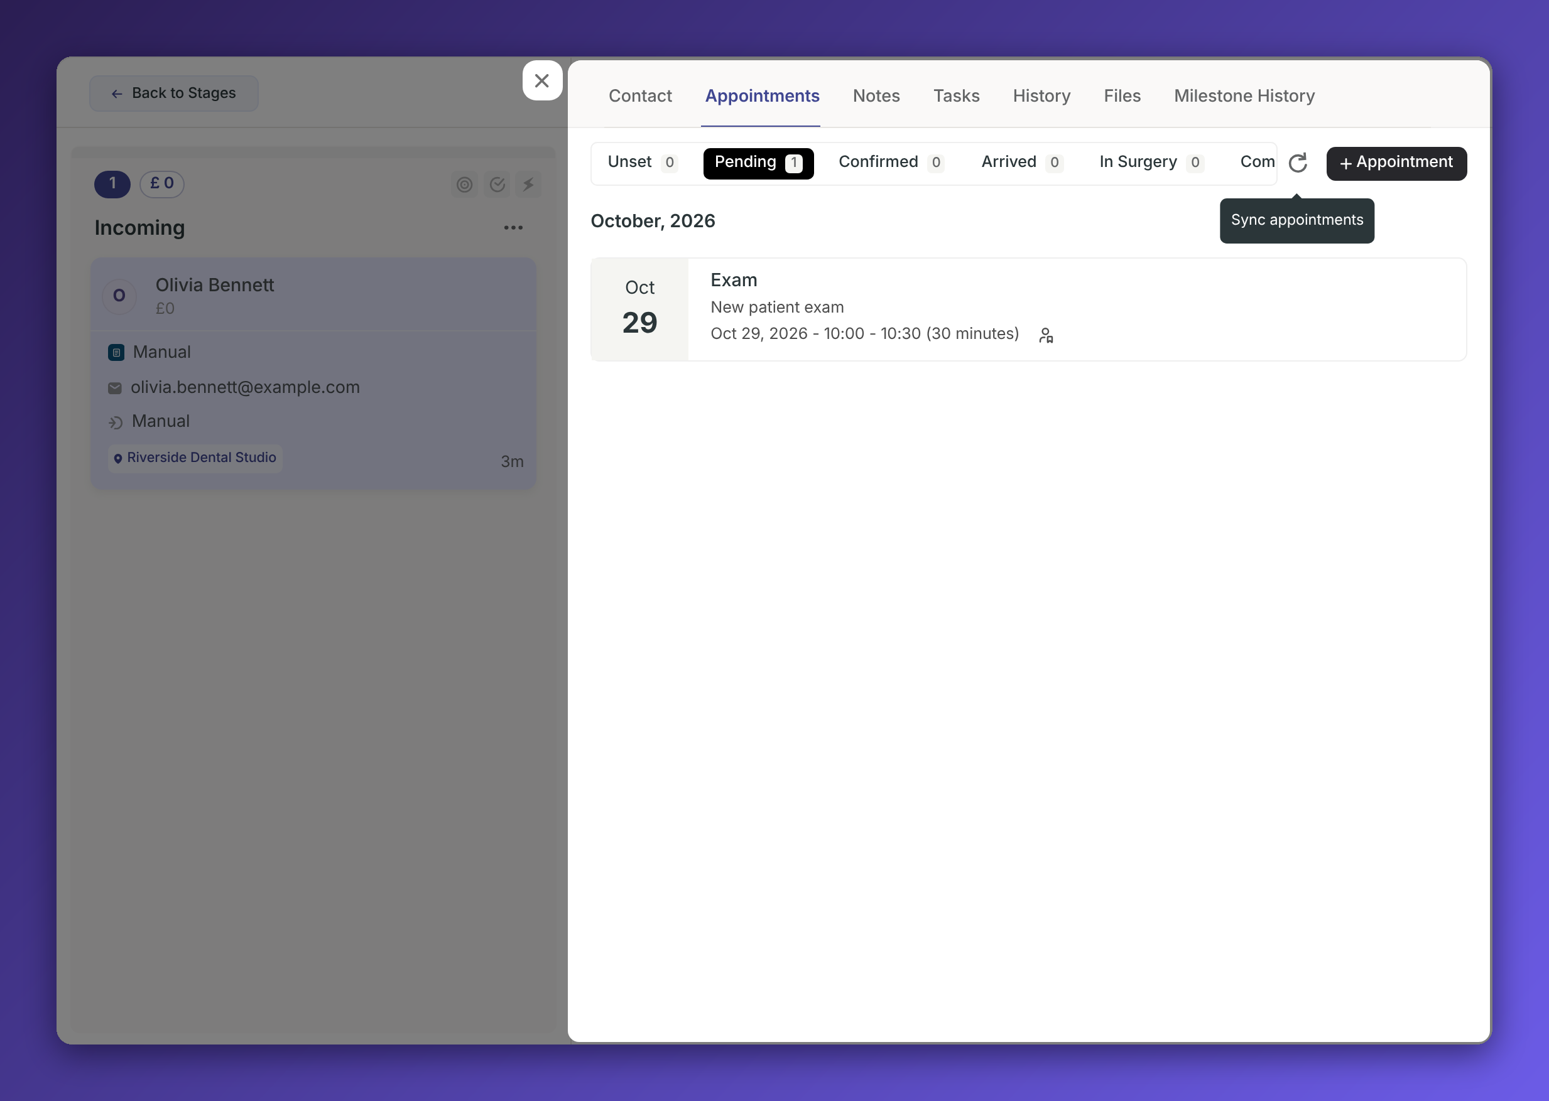Open the three-dots menu for Incoming
Viewport: 1549px width, 1101px height.
click(513, 228)
